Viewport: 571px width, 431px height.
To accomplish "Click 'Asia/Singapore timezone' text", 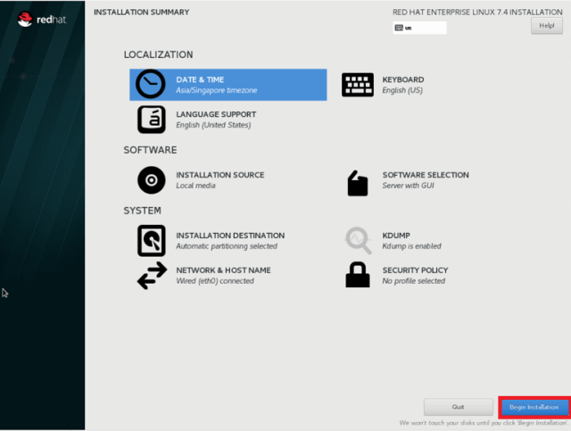I will (217, 90).
